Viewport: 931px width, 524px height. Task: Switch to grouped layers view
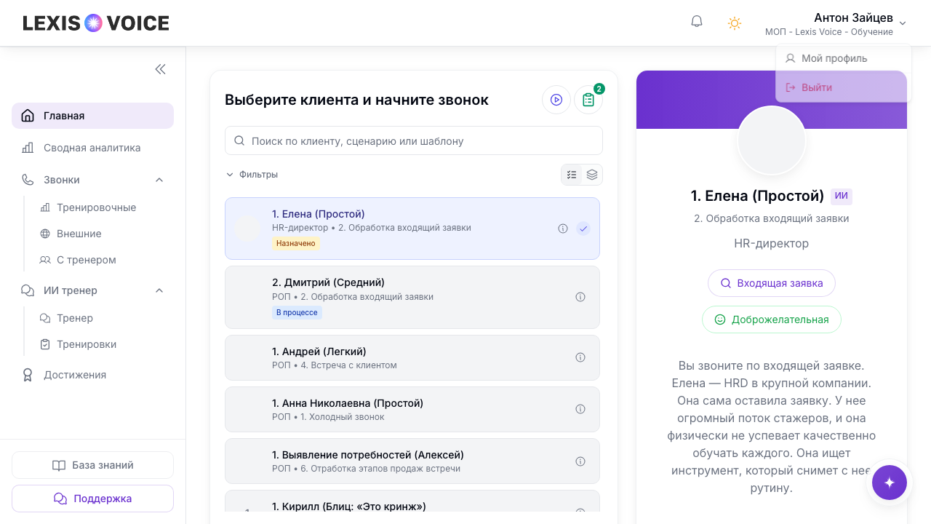592,175
